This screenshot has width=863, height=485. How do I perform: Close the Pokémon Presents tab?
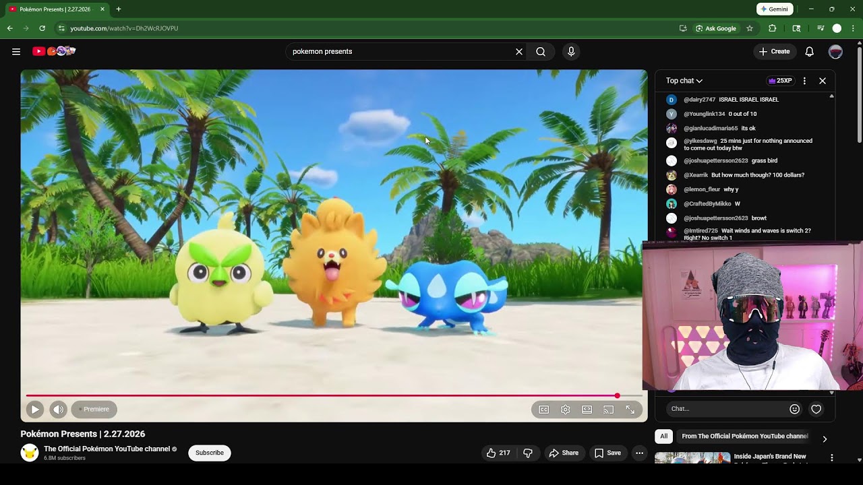(102, 9)
